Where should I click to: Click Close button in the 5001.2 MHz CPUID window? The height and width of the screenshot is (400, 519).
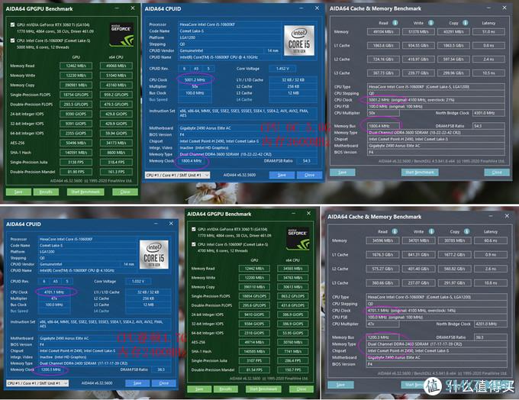pyautogui.click(x=309, y=175)
